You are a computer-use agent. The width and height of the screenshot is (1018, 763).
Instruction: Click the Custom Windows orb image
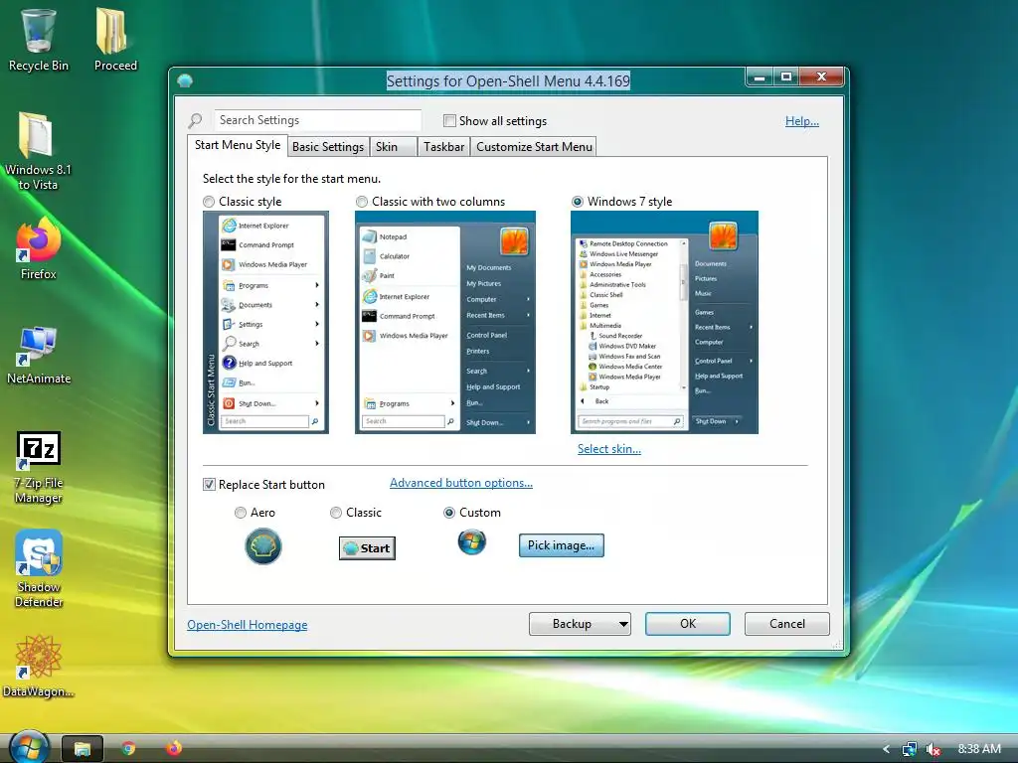pos(472,541)
